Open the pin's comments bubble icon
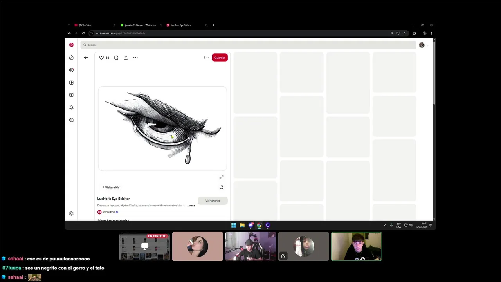The height and width of the screenshot is (282, 501). point(116,58)
